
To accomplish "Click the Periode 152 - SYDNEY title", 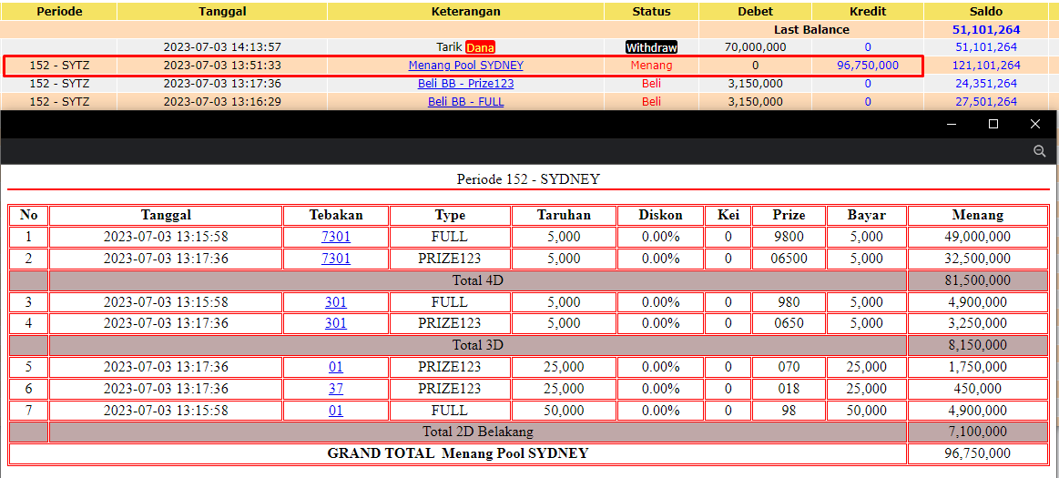I will coord(528,179).
